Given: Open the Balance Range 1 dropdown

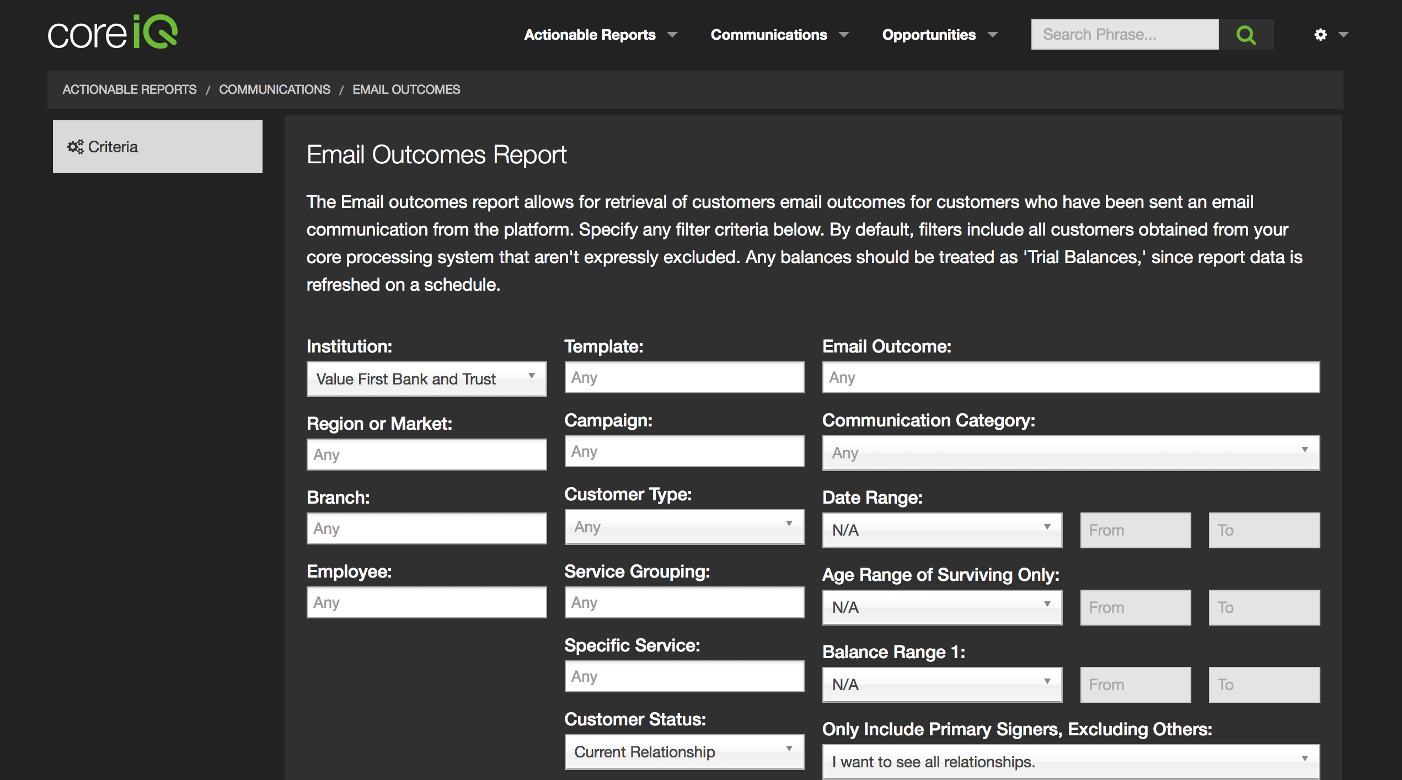Looking at the screenshot, I should coord(941,685).
